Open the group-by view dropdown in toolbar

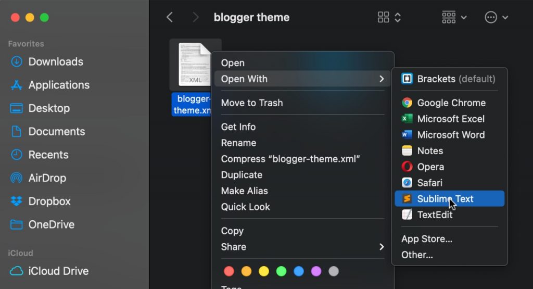click(454, 17)
